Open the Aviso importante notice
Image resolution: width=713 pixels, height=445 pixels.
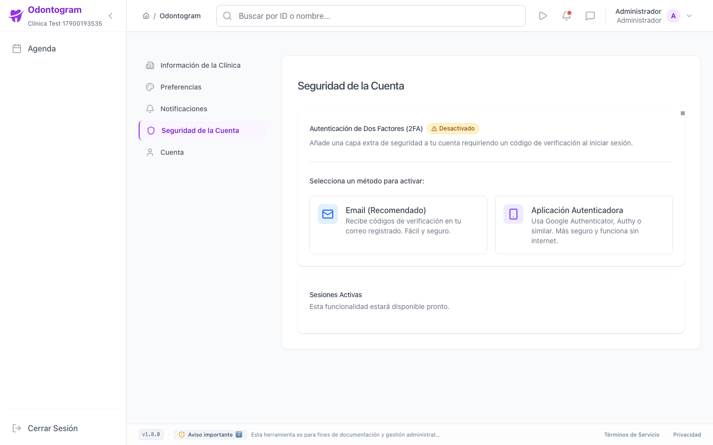(210, 435)
